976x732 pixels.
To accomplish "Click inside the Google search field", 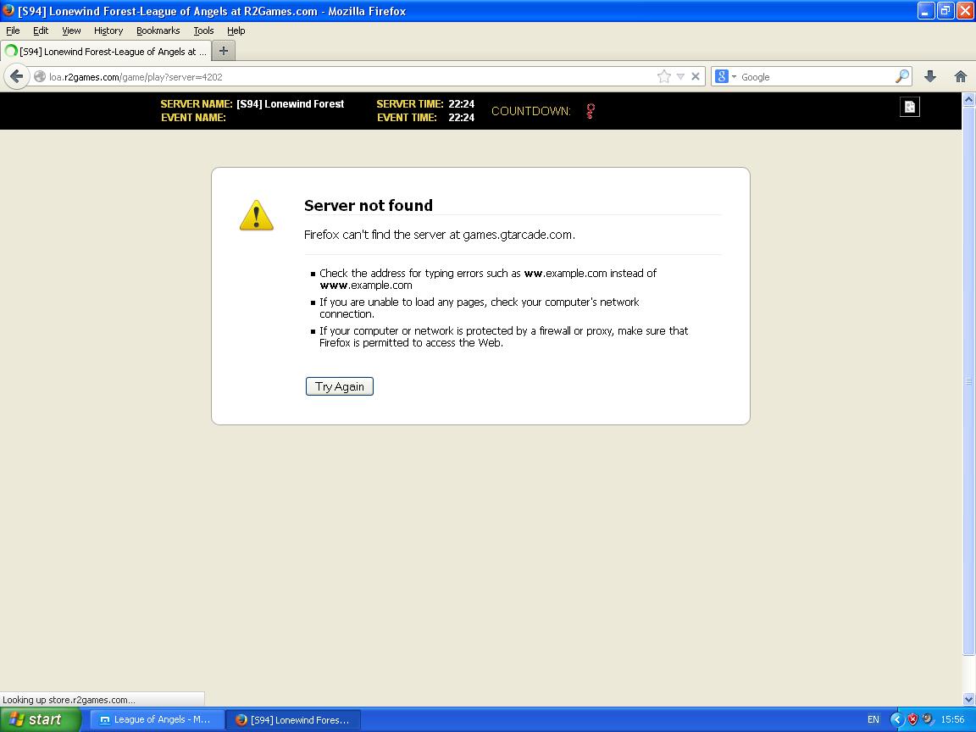I will coord(813,76).
